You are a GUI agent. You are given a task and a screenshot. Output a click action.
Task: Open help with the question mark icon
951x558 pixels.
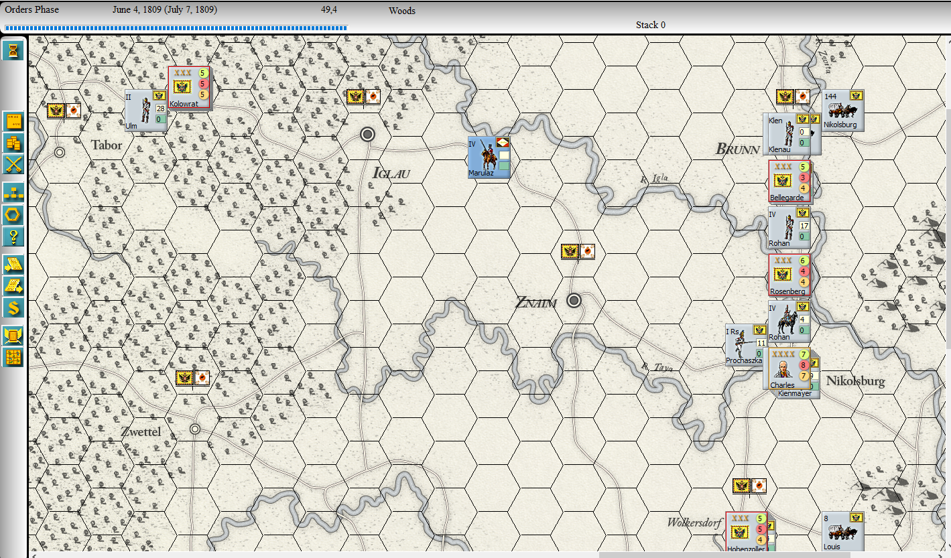tap(13, 236)
